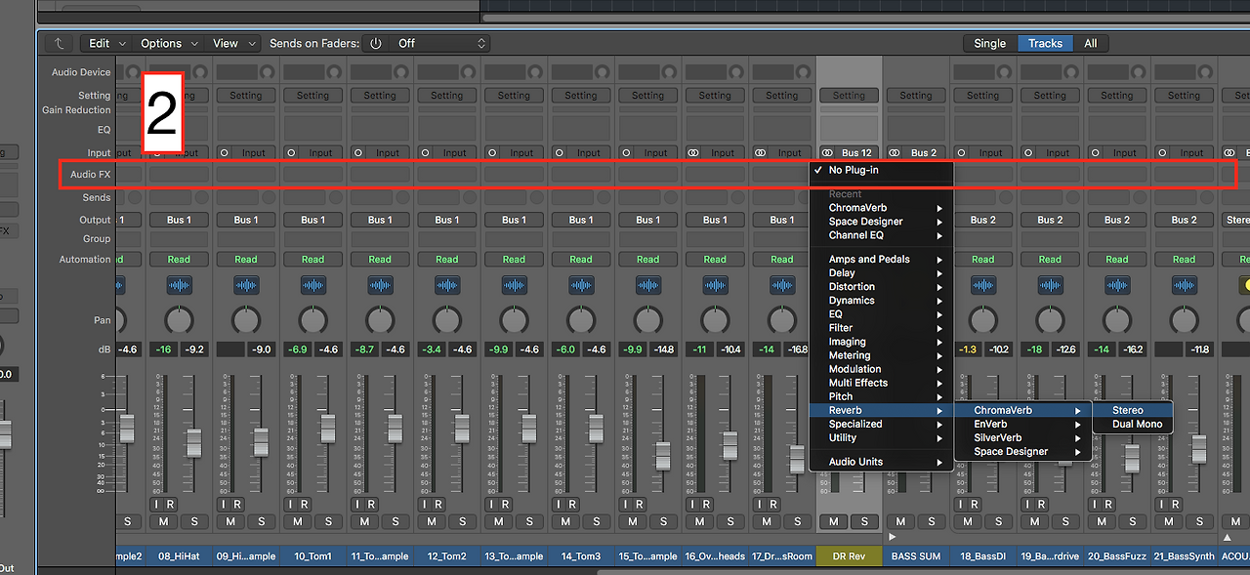The image size is (1250, 575).
Task: Click the waveform icon on 17_Dr...sRoom channel
Action: coord(781,284)
